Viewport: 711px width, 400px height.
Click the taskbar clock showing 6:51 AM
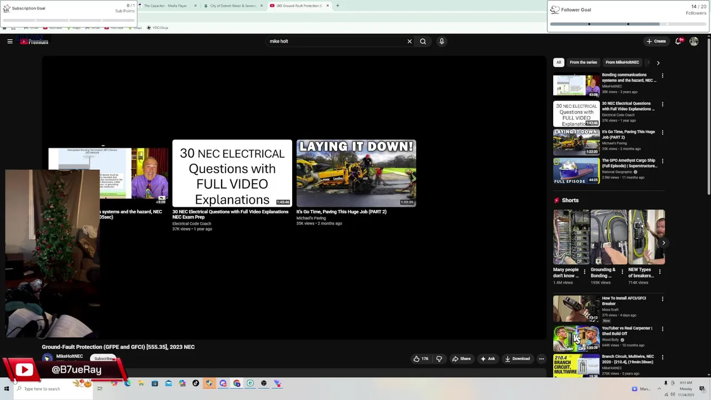(x=686, y=383)
